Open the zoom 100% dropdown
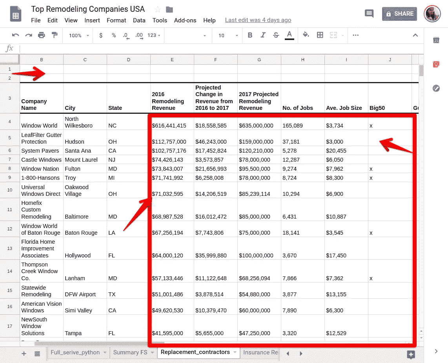This screenshot has height=363, width=448. [79, 35]
